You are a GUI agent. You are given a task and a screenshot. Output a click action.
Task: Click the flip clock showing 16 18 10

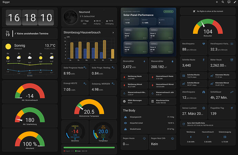[30, 18]
